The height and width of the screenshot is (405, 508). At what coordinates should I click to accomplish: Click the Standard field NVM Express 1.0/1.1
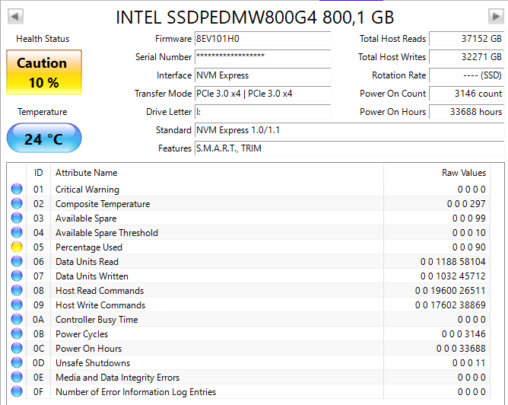coord(349,130)
